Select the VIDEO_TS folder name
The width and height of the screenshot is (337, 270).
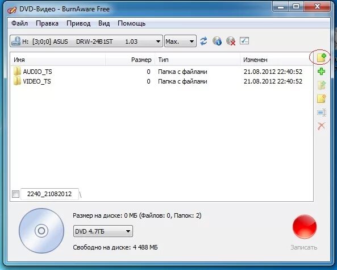pyautogui.click(x=37, y=81)
